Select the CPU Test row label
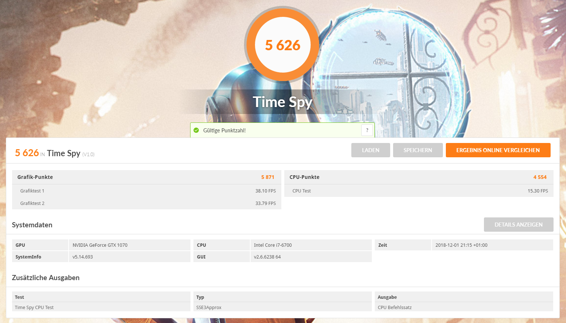 pos(302,191)
